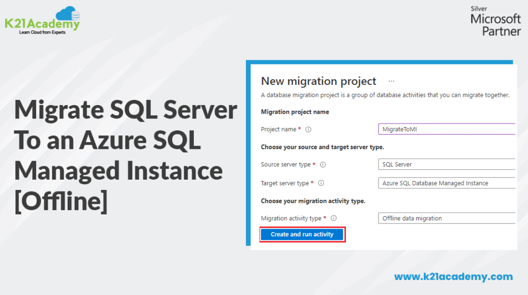Click the Choose your source and target heading
Image resolution: width=528 pixels, height=295 pixels.
pyautogui.click(x=322, y=147)
